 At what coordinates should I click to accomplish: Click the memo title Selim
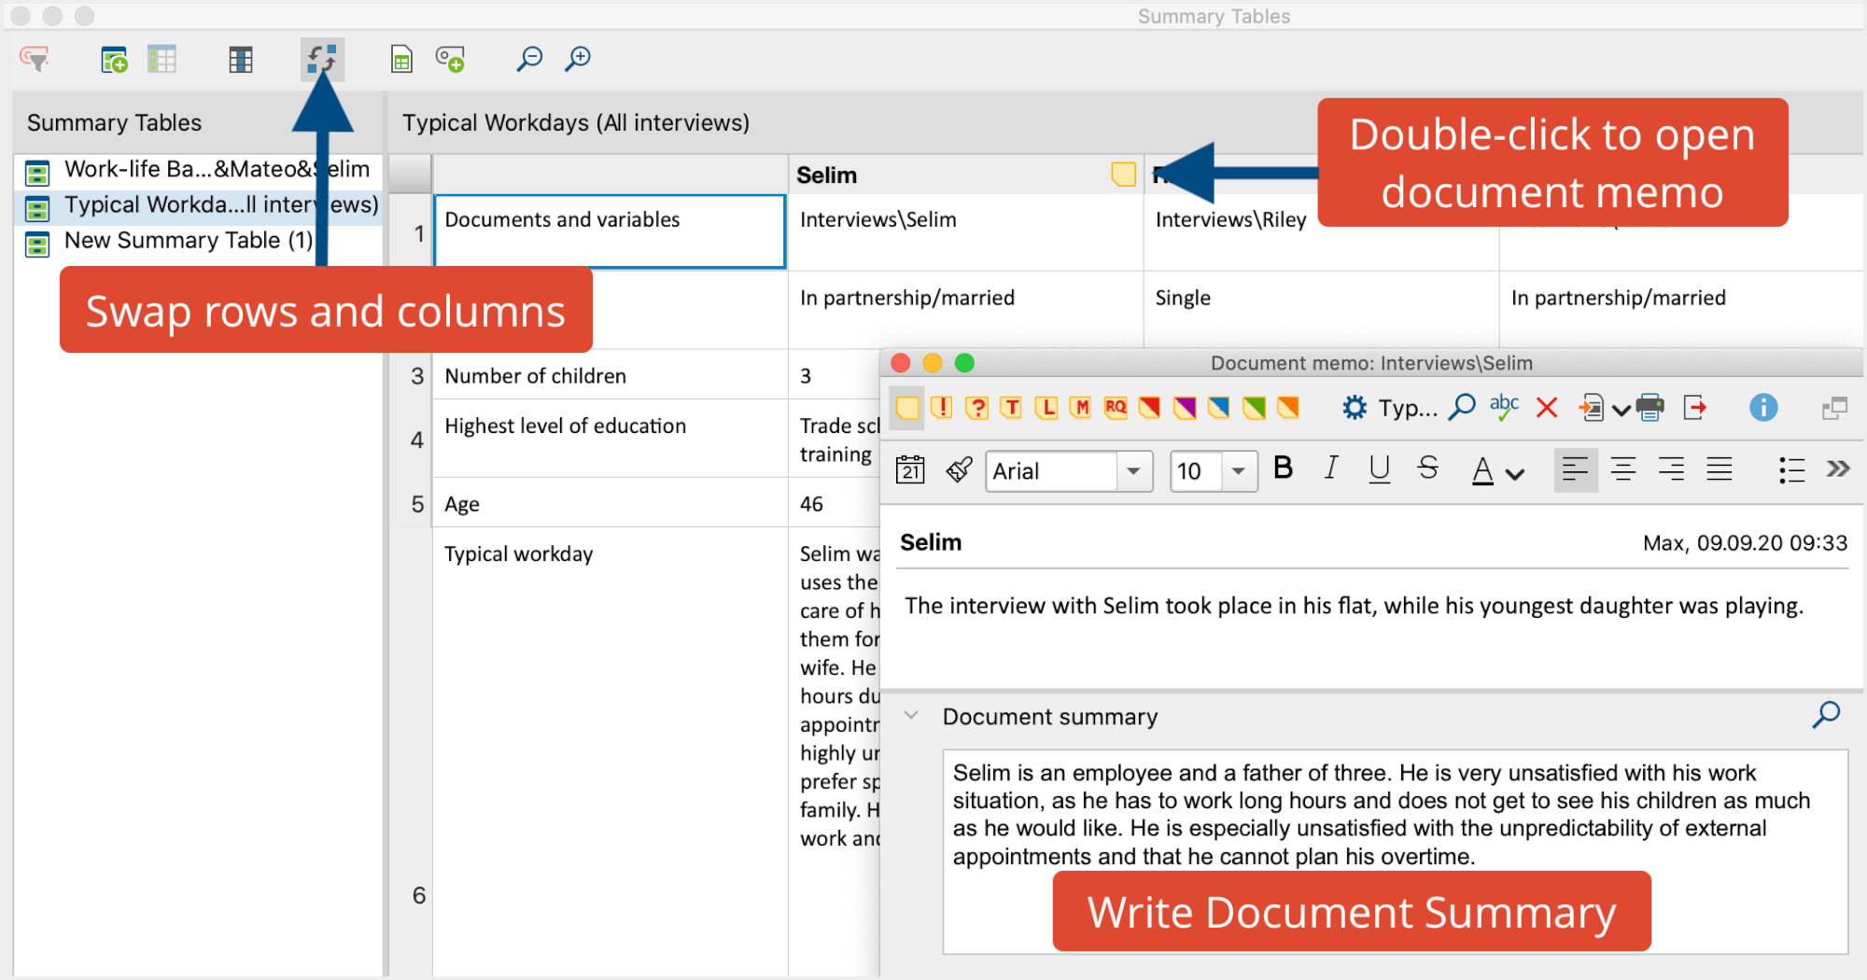click(931, 542)
